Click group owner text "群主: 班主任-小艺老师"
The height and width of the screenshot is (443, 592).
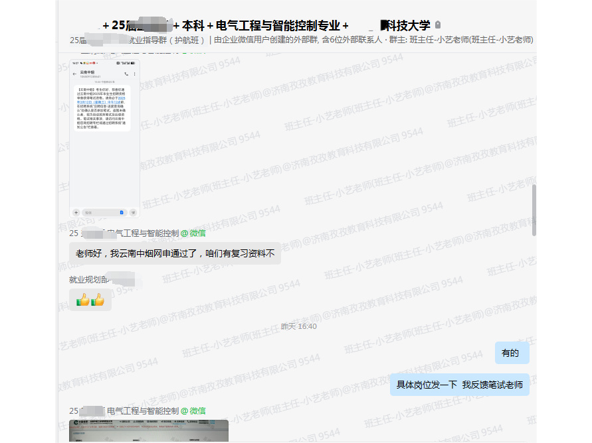[461, 40]
